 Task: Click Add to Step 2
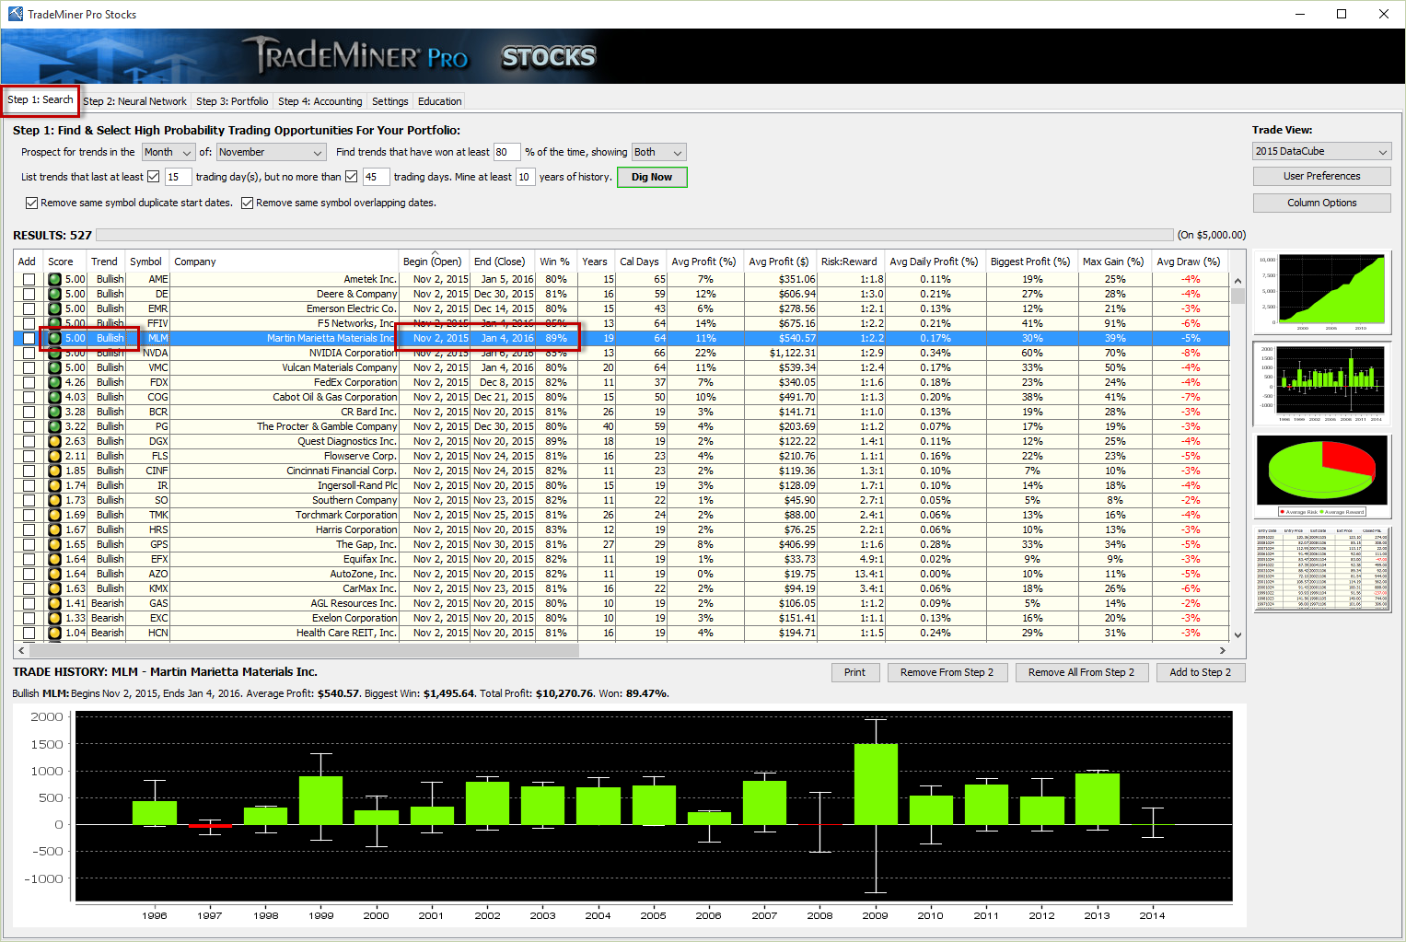tap(1201, 672)
